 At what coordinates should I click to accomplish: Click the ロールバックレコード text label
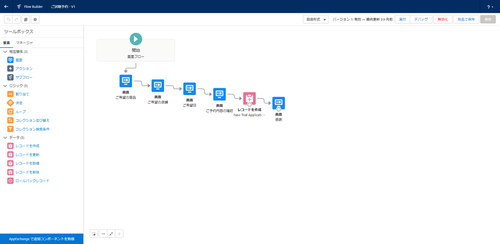32,181
